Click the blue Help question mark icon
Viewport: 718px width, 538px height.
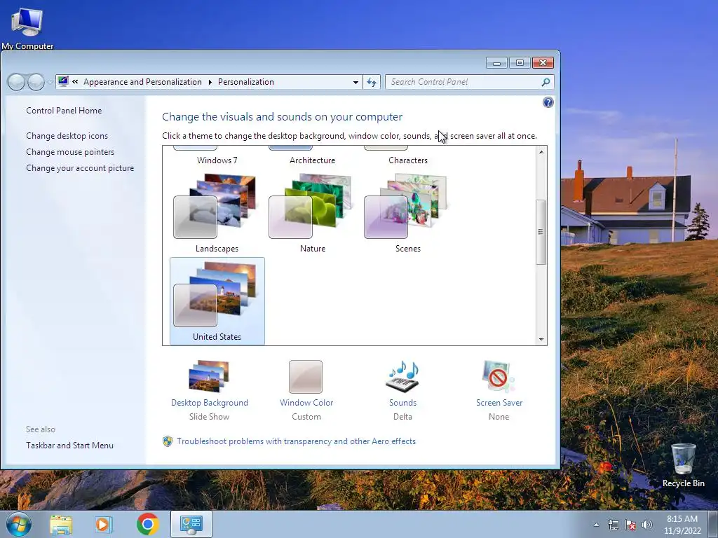[x=548, y=102]
